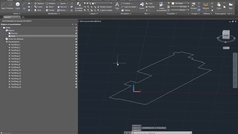Expand the Groupes panel dropdown
This screenshot has width=238, height=134.
(195, 13)
